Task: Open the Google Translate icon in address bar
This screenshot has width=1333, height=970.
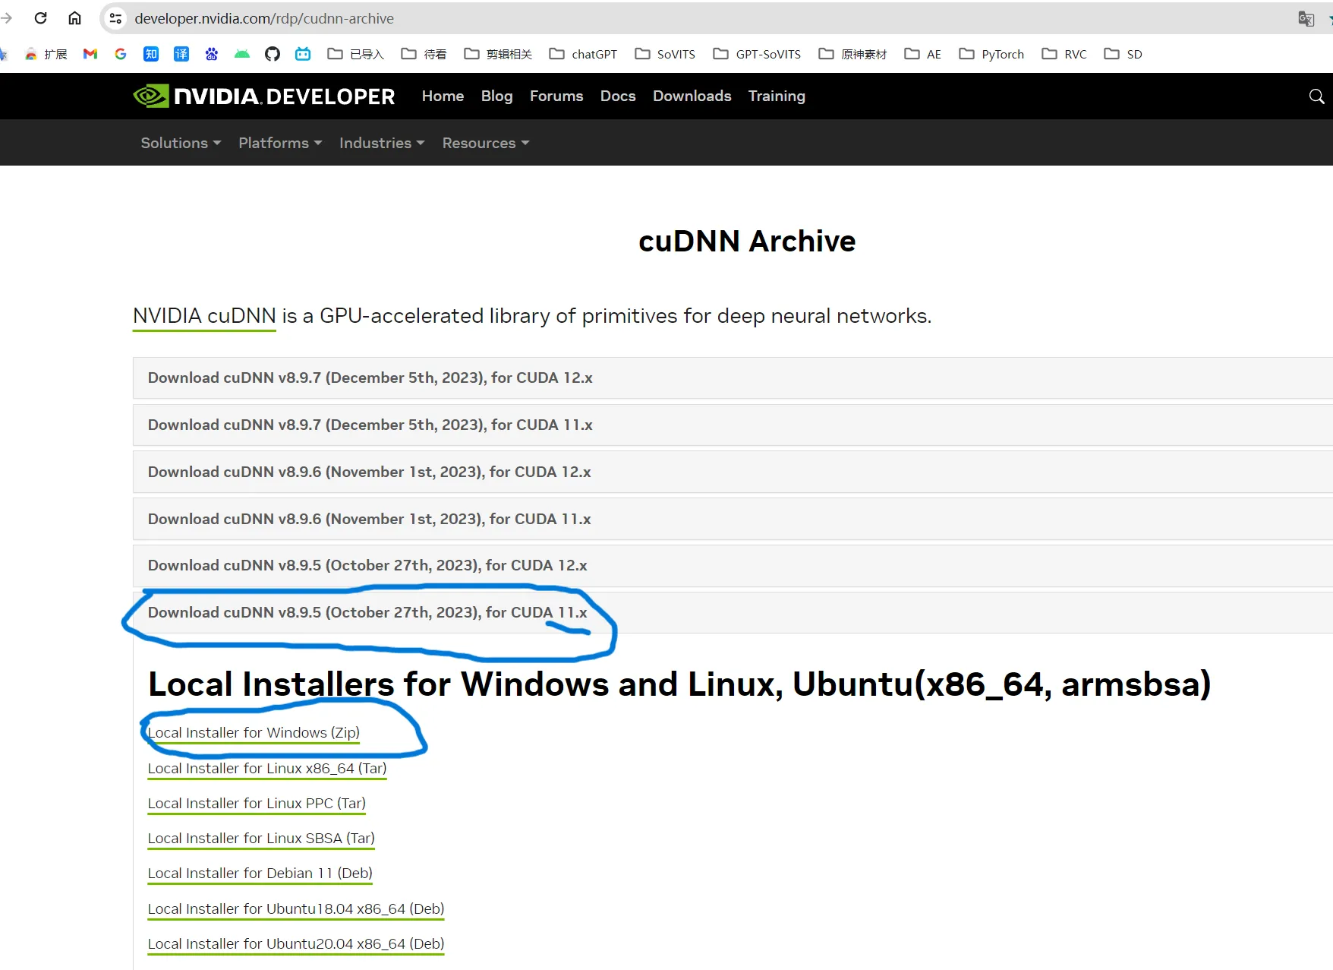Action: [1306, 19]
